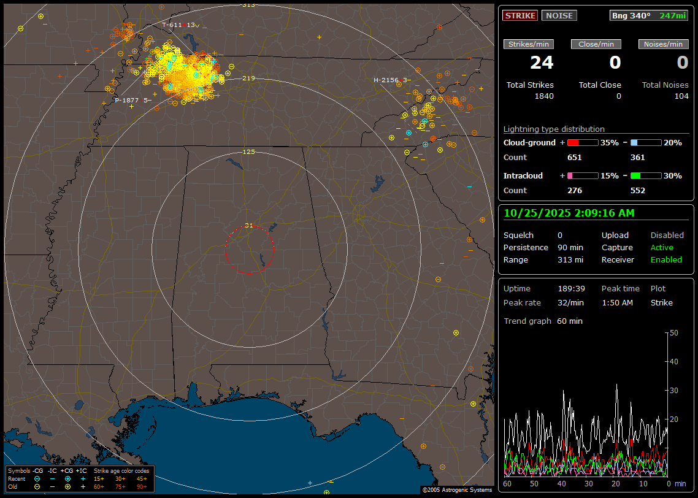
Task: Click the green date and time display
Action: pos(569,213)
